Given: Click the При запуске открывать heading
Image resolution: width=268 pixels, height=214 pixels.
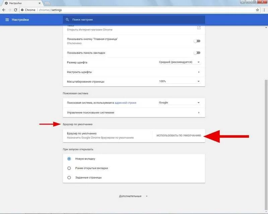Looking at the screenshot, I should (78, 149).
